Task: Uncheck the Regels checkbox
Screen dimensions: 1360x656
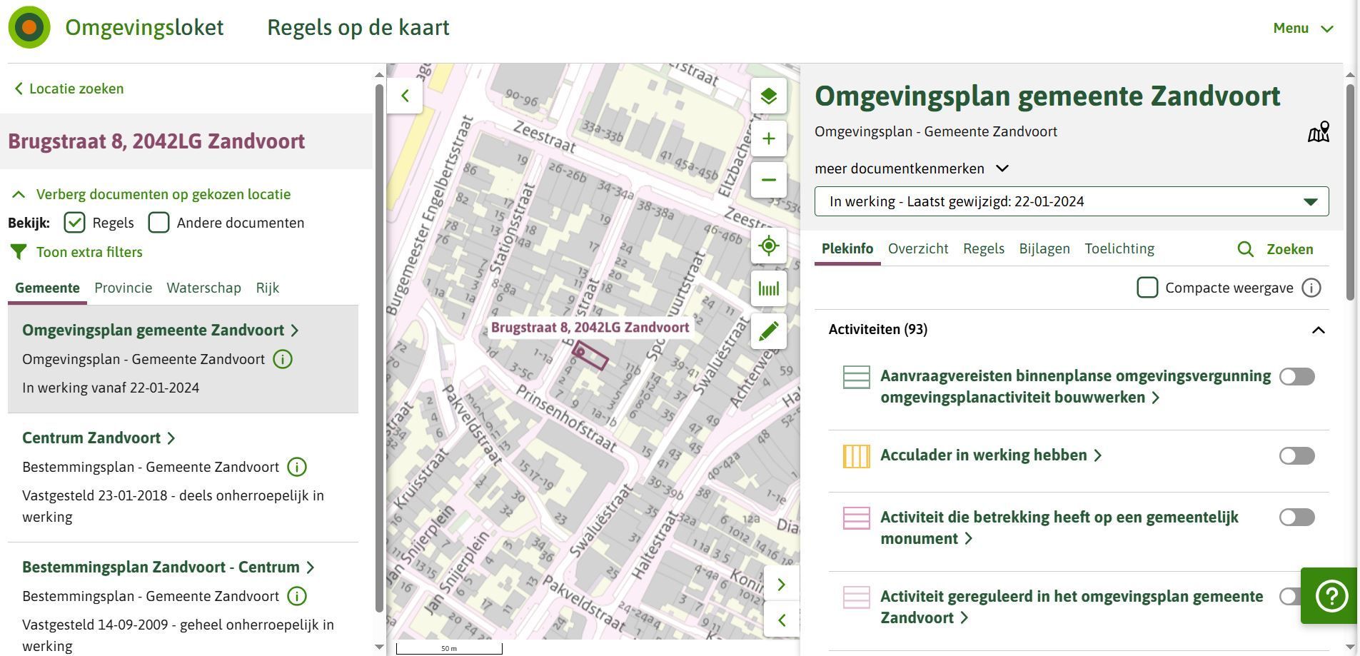Action: coord(74,223)
